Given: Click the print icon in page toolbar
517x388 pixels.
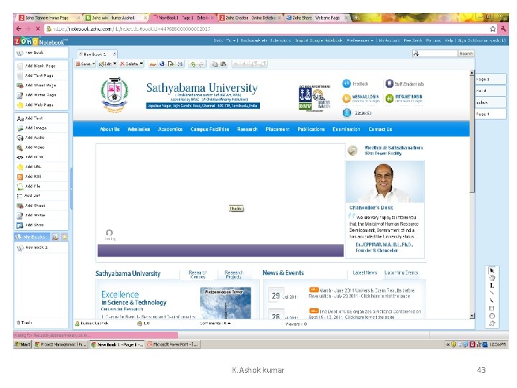Looking at the screenshot, I should pos(180,64).
